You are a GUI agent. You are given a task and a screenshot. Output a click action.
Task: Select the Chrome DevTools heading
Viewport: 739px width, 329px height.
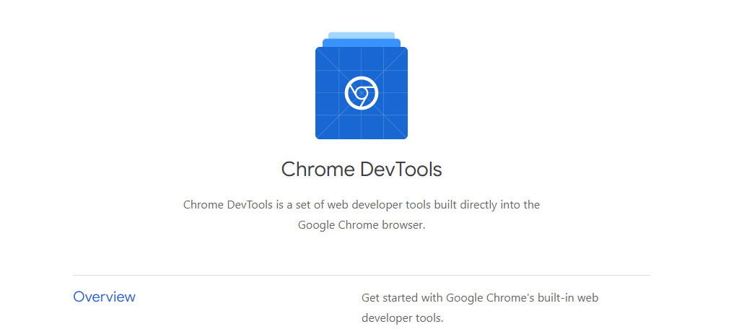tap(362, 170)
